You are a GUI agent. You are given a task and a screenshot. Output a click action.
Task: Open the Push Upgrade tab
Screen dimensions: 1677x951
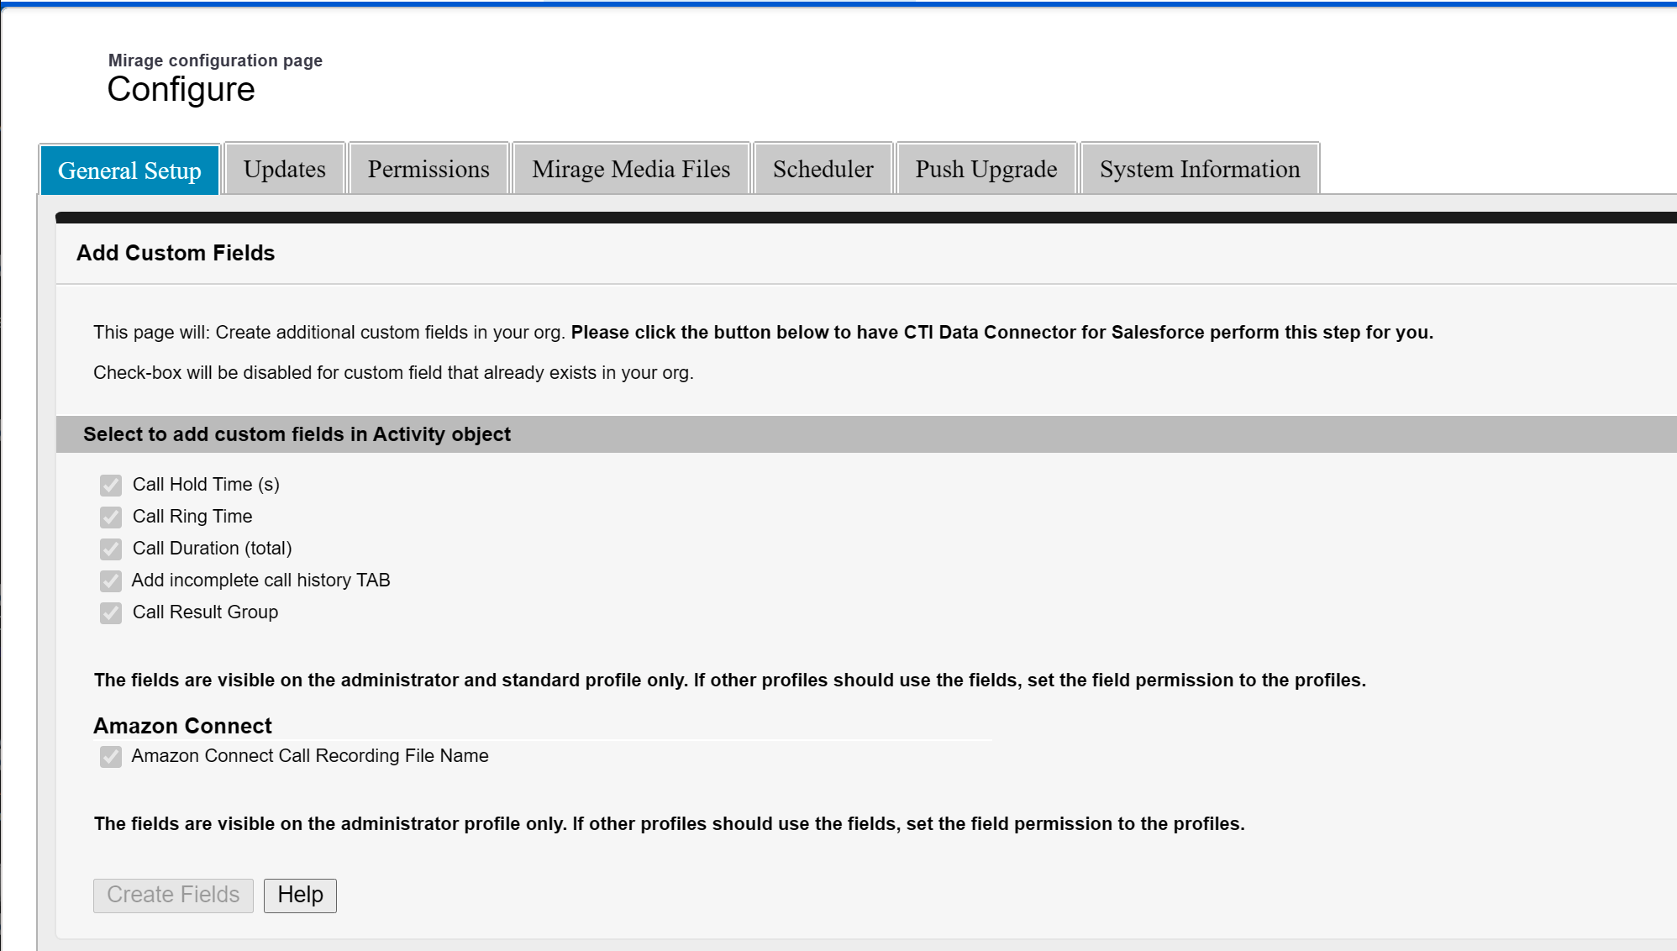coord(986,169)
